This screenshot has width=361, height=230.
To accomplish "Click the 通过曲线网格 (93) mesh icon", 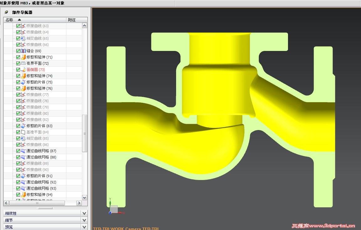I will click(x=23, y=188).
